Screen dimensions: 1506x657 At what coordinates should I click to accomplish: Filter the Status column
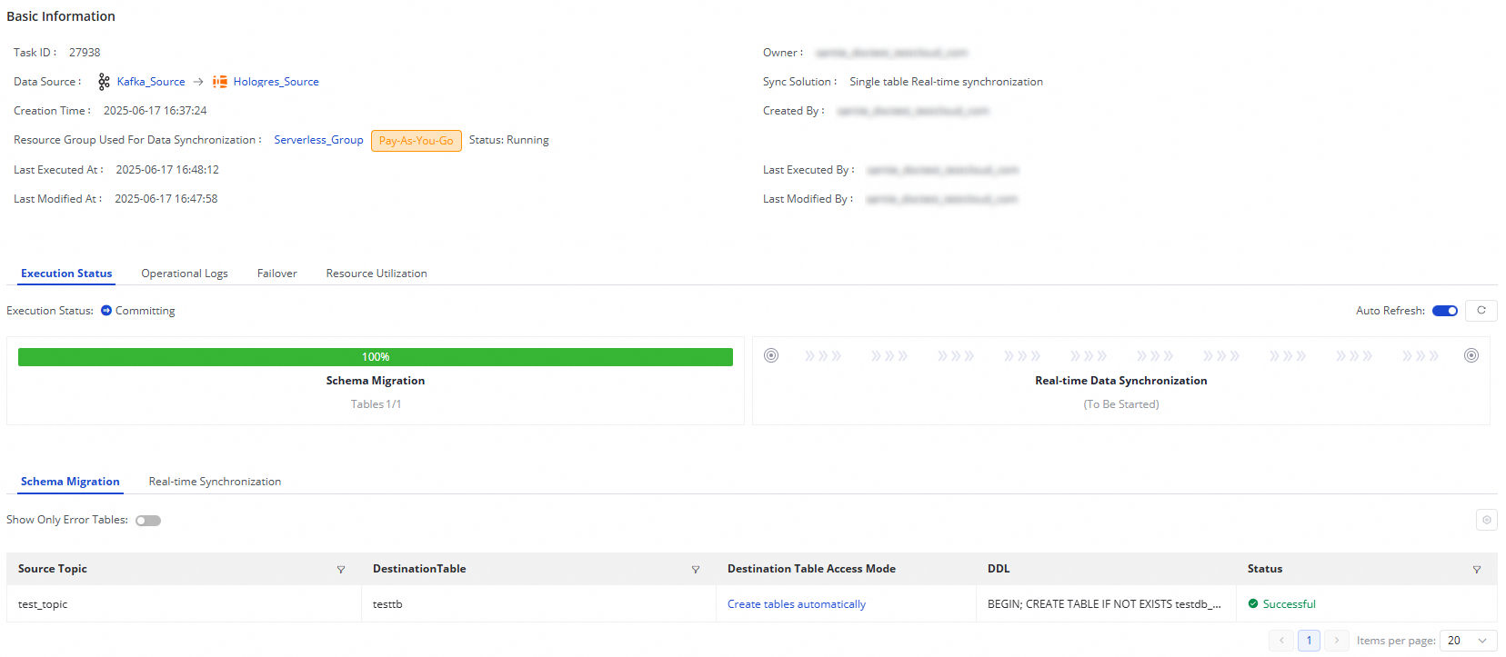point(1477,570)
